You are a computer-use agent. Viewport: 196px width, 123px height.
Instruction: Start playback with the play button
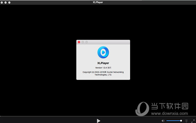coord(99,121)
